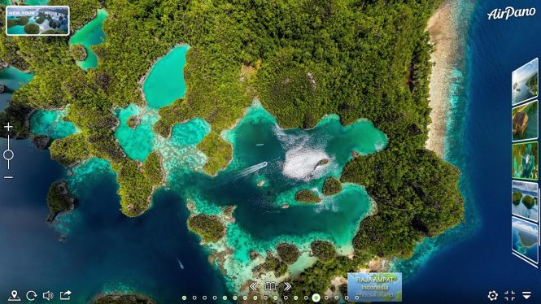Mute the sound using the speaker icon
541x304 pixels.
pyautogui.click(x=48, y=295)
